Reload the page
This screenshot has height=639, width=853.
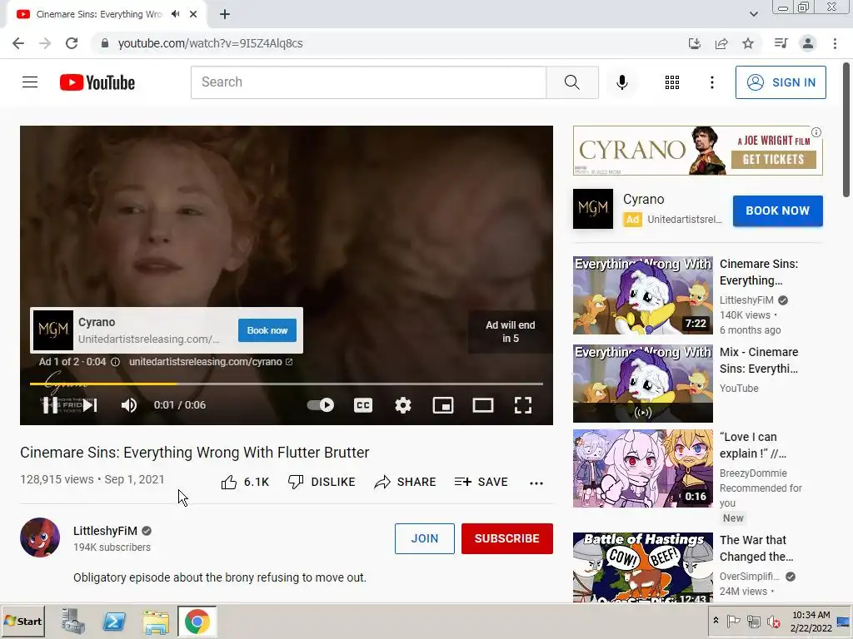tap(72, 43)
